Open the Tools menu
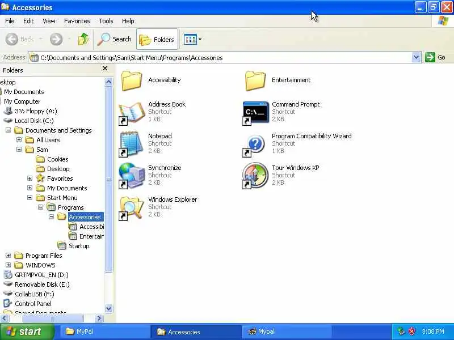This screenshot has height=340, width=454. pos(106,21)
